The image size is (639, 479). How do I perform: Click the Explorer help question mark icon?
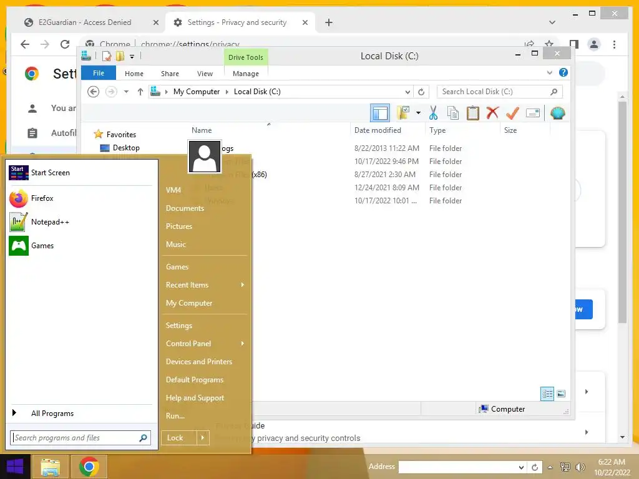(563, 72)
